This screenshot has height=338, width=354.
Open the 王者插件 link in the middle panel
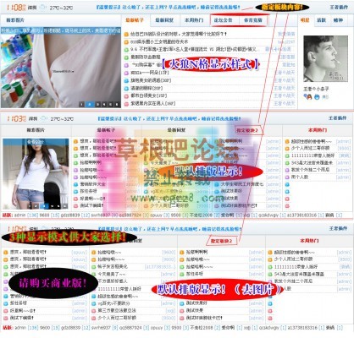(x=337, y=118)
